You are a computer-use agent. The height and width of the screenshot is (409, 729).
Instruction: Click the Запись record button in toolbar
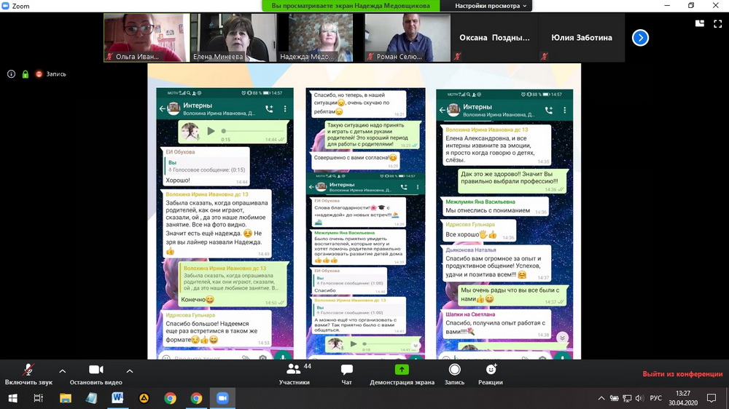coord(454,374)
